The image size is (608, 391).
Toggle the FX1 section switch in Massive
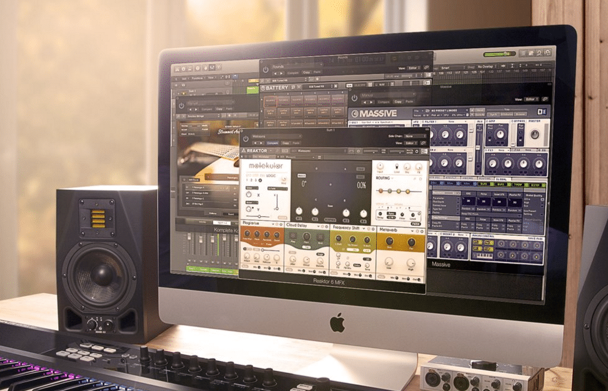point(486,150)
